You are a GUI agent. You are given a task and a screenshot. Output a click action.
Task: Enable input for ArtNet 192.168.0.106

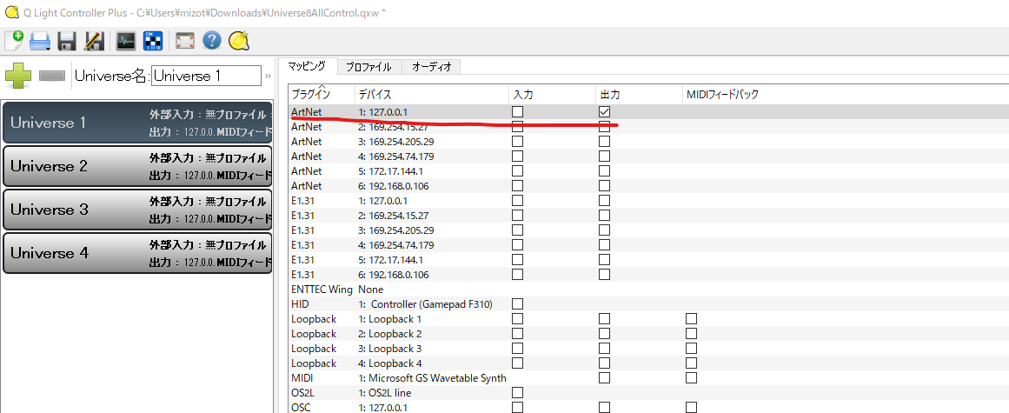pos(517,186)
